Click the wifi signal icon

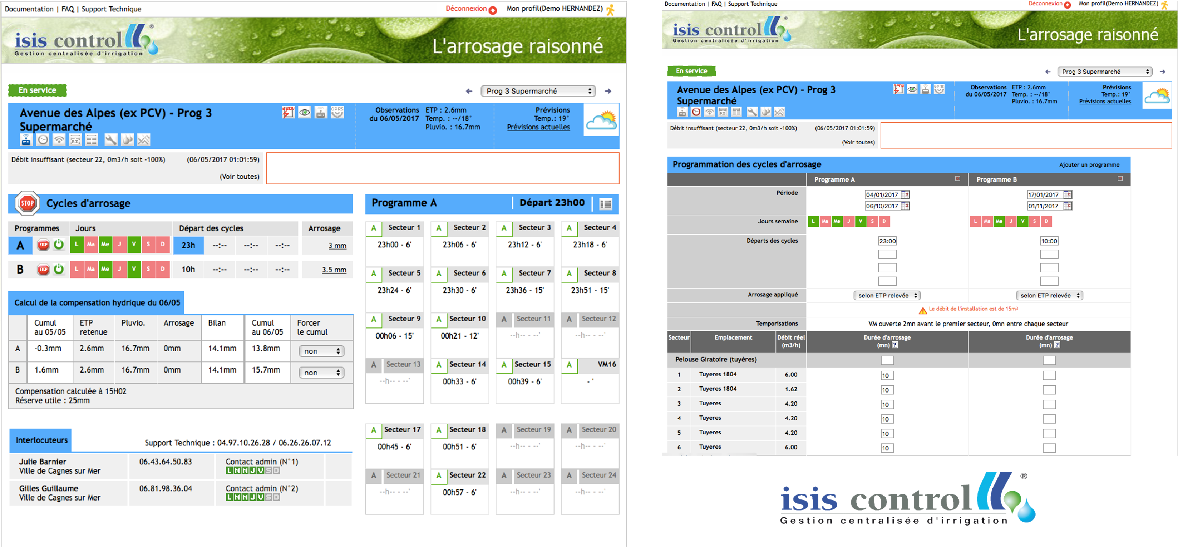pos(59,140)
